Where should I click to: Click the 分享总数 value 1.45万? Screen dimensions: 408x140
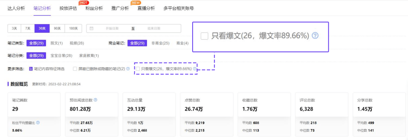pos(365,109)
